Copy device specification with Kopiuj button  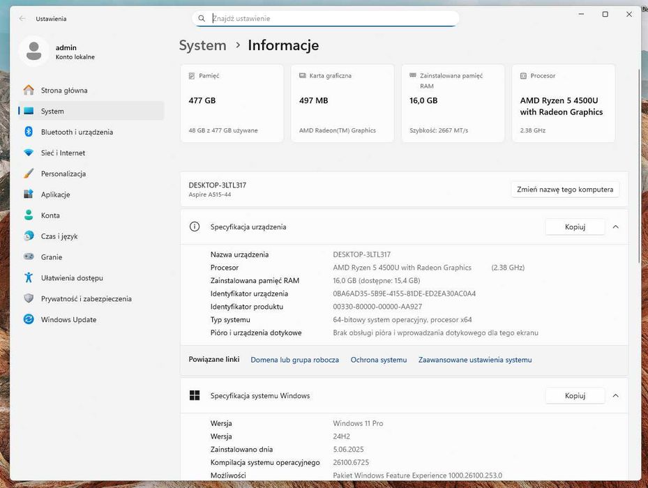coord(575,227)
